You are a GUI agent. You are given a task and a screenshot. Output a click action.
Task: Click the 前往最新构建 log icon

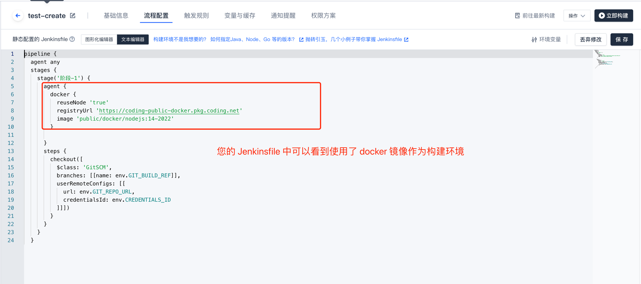tap(518, 16)
